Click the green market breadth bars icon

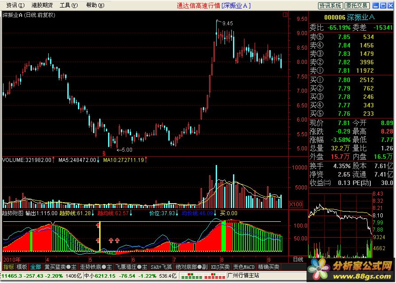point(192,275)
